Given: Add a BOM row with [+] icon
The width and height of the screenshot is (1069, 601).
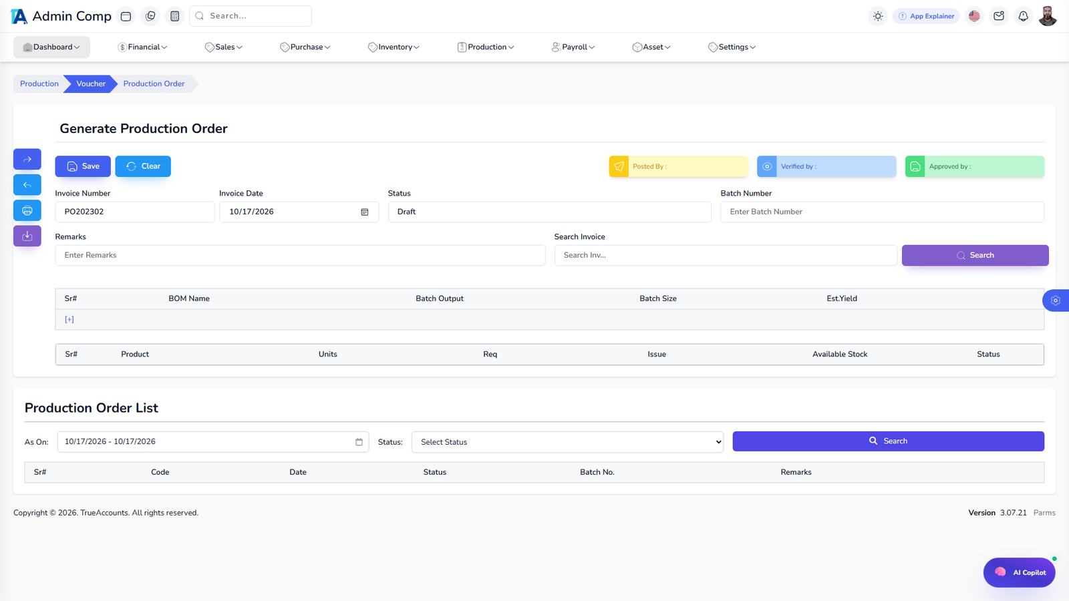Looking at the screenshot, I should click(69, 319).
